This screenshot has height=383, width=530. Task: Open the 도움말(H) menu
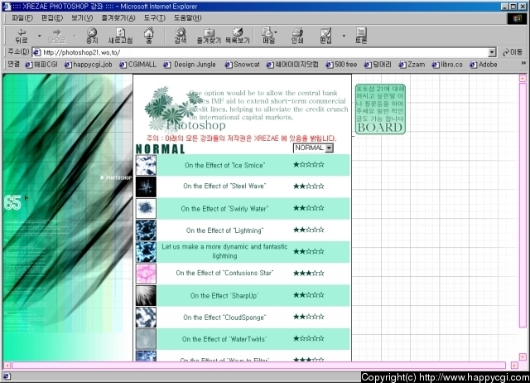pyautogui.click(x=188, y=18)
